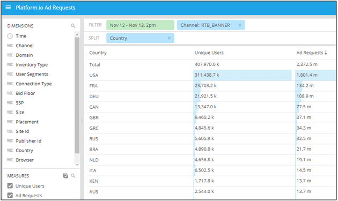
Task: Click the 2,372.5 m total ad requests
Action: pos(307,64)
